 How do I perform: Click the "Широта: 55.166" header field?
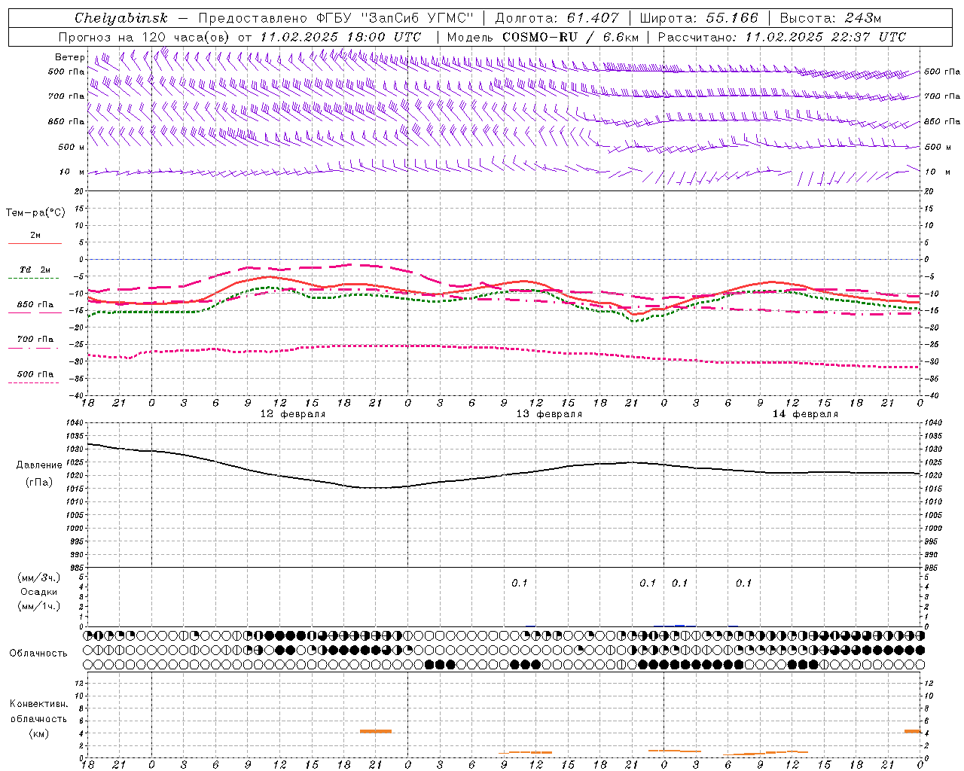click(x=698, y=18)
